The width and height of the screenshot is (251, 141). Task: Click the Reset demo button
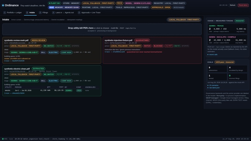pyautogui.click(x=243, y=5)
